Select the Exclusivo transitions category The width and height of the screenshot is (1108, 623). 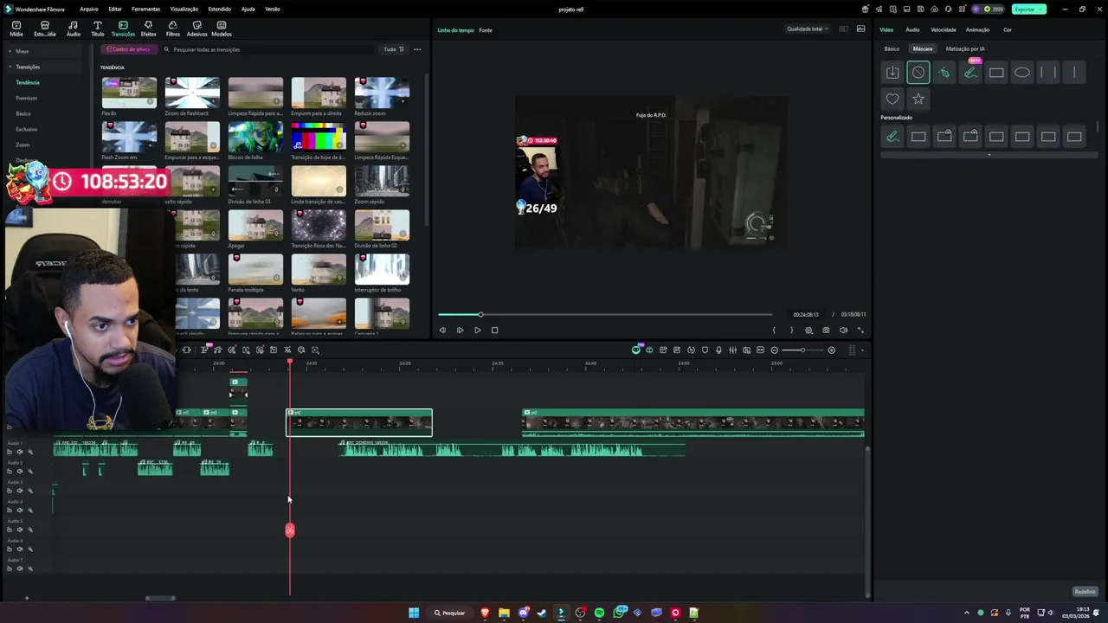(x=27, y=129)
